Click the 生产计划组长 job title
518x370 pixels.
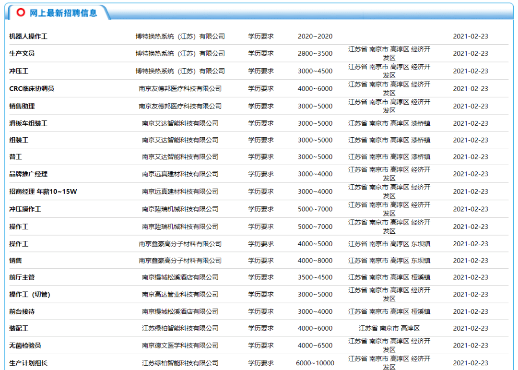(x=28, y=363)
